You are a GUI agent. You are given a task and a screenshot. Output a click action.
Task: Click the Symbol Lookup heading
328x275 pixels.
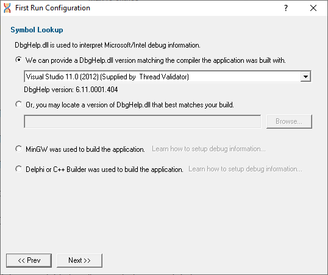37,30
